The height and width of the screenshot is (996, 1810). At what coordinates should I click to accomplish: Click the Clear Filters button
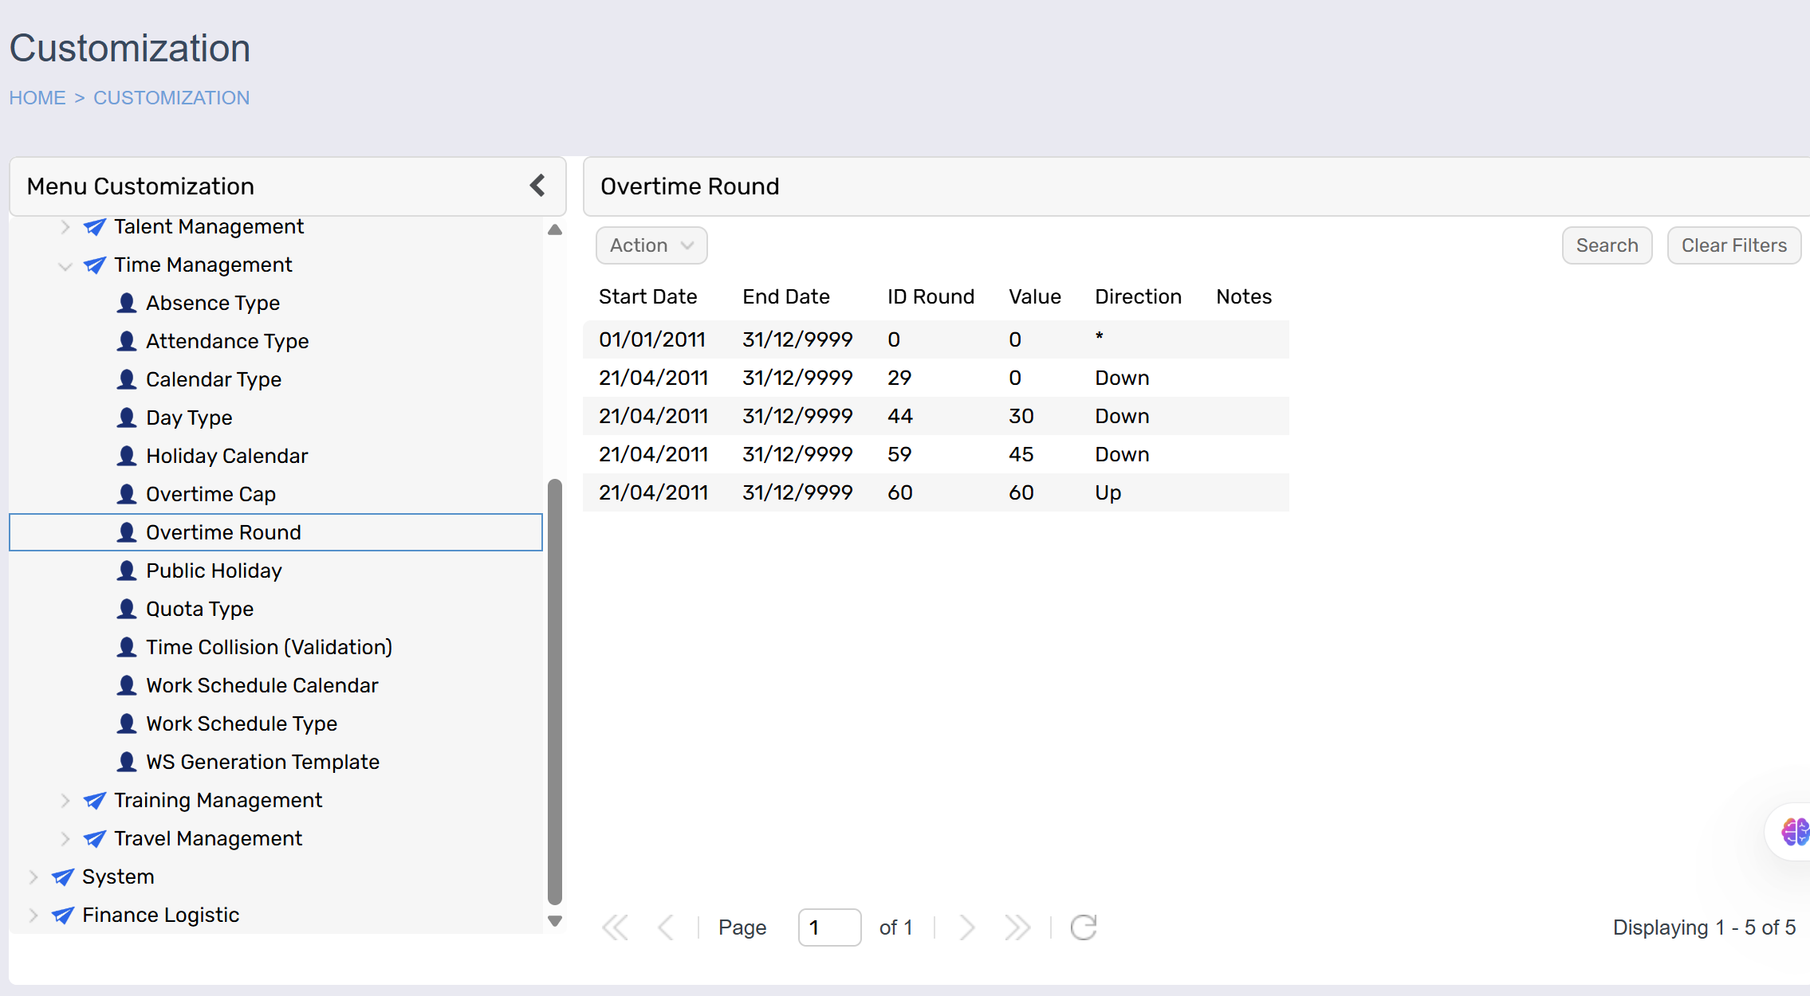click(x=1733, y=245)
